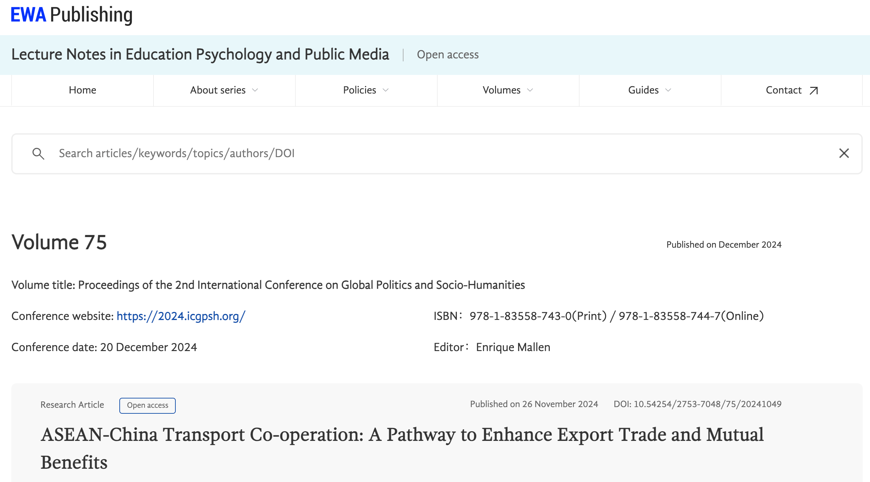Click the Policies menu item
Screen dimensions: 870x482
tap(359, 90)
